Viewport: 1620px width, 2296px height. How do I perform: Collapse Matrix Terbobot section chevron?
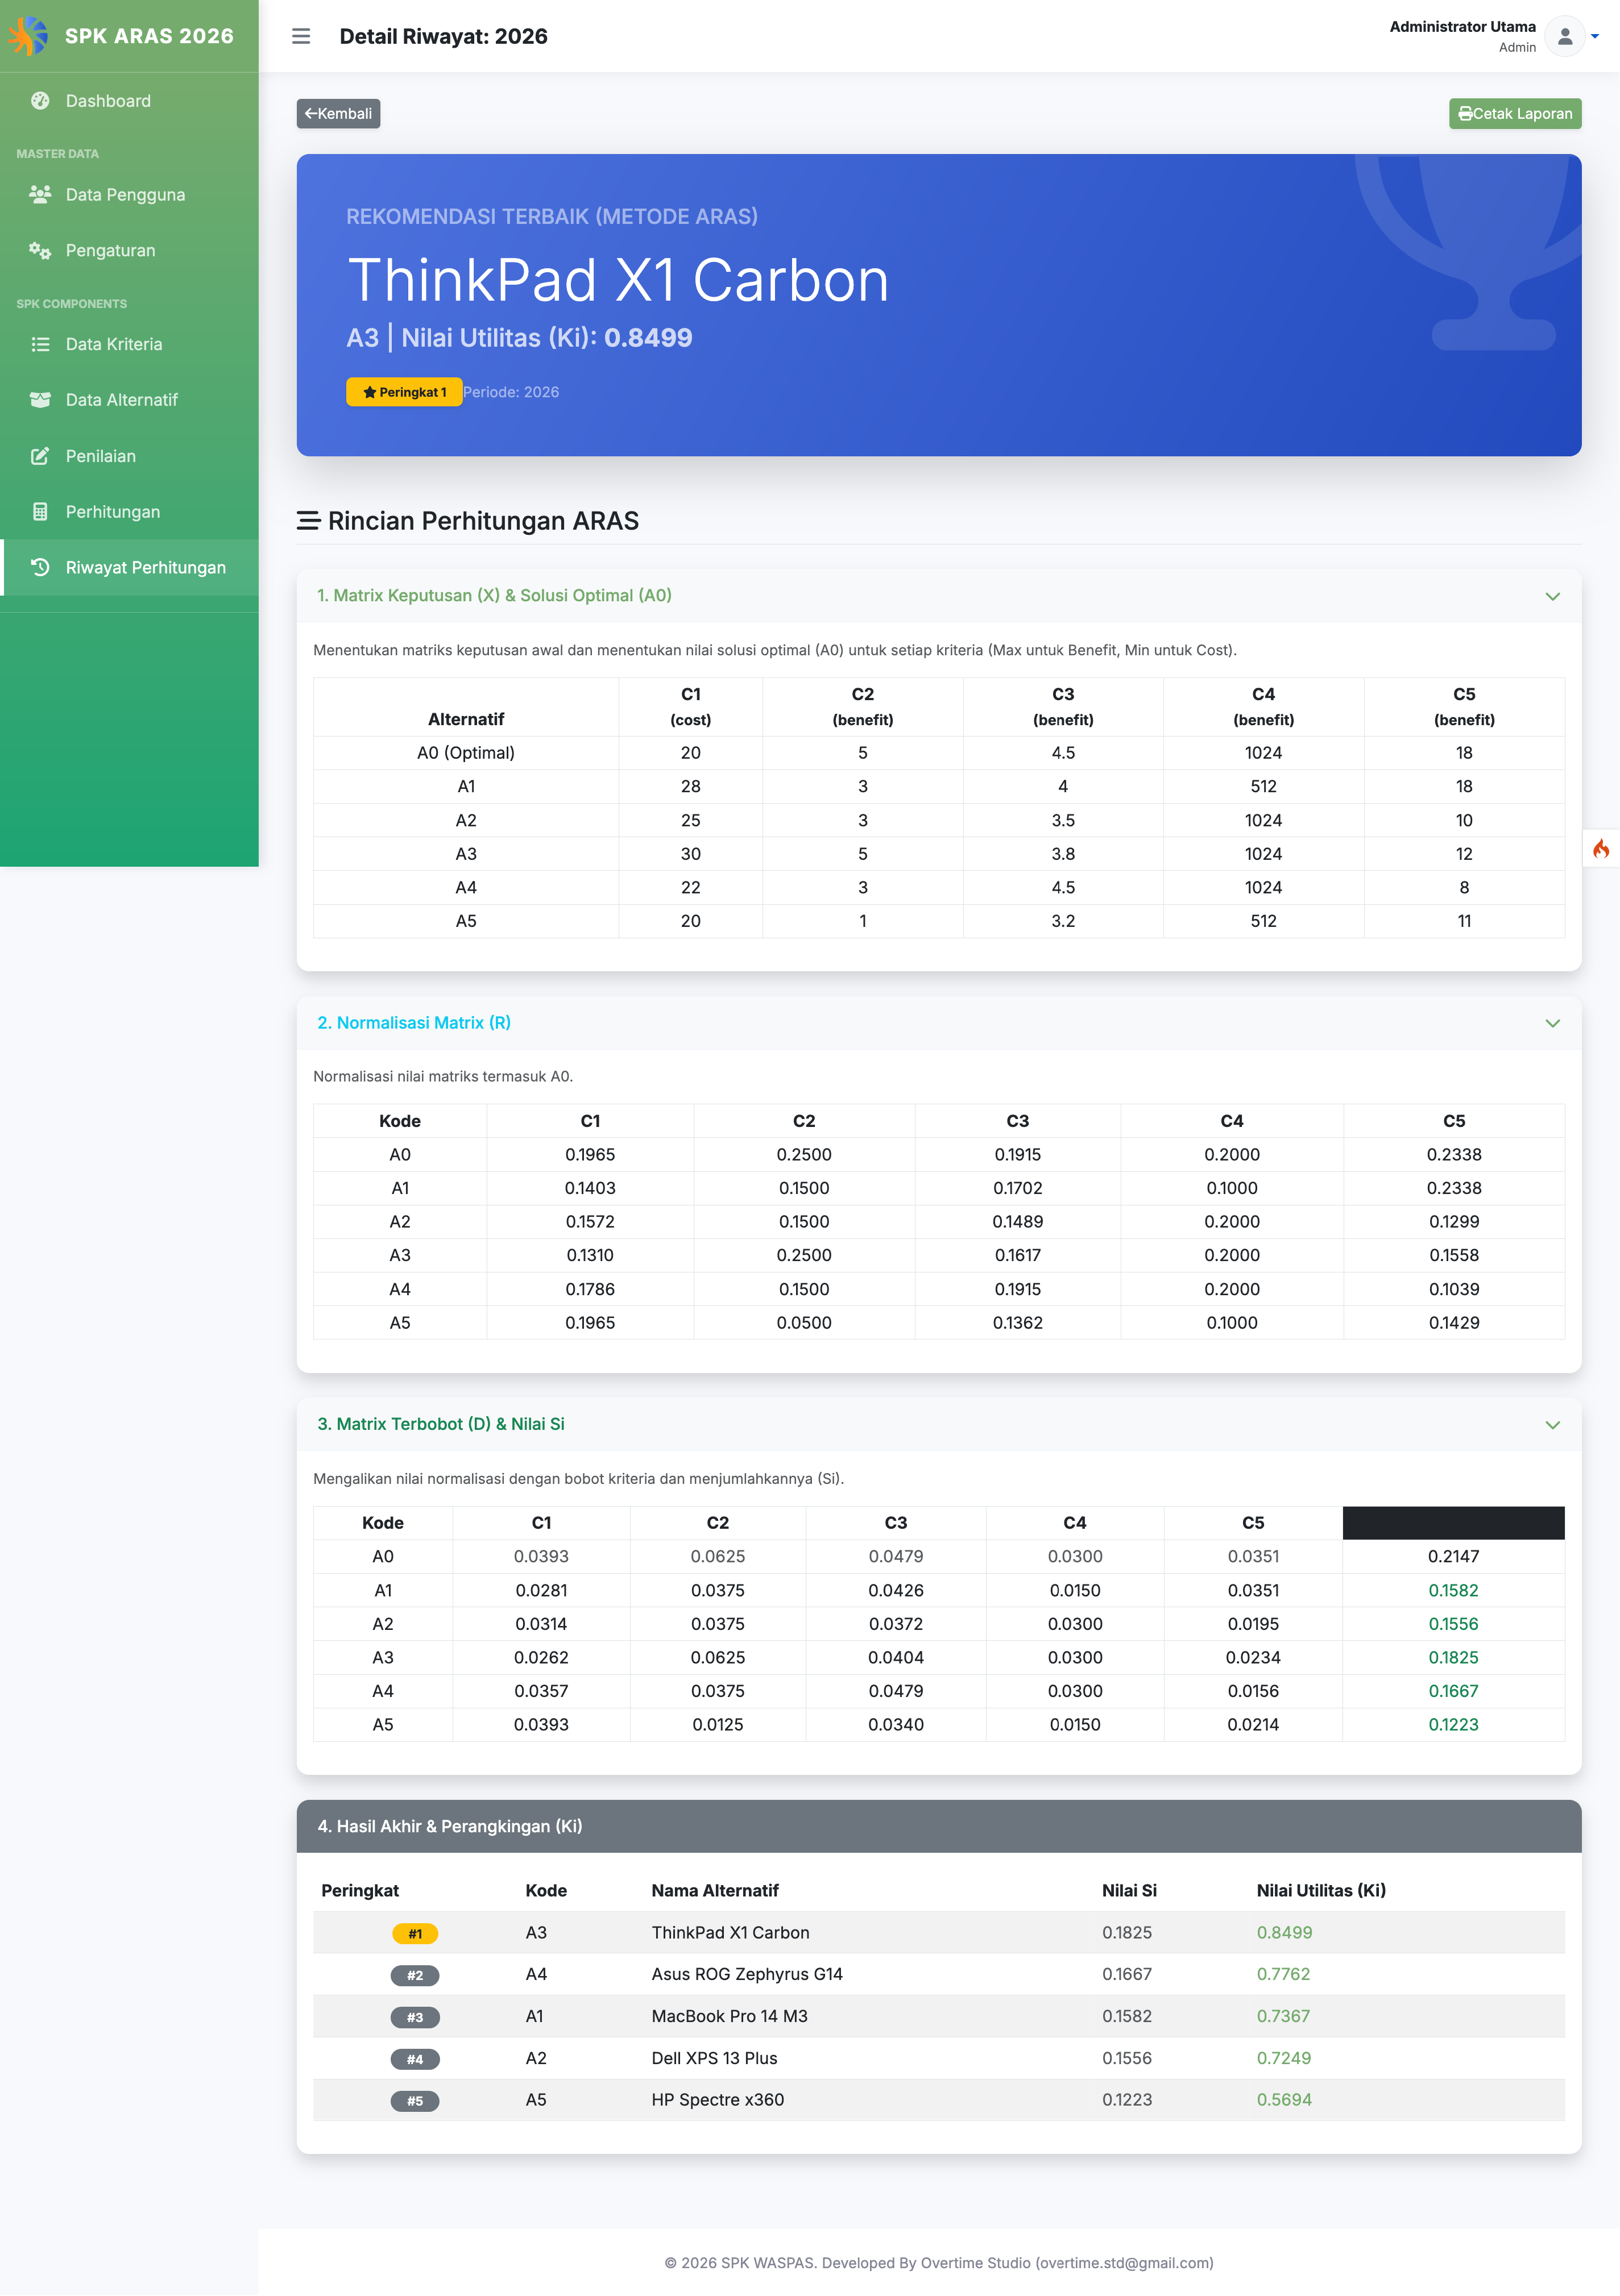(x=1552, y=1425)
